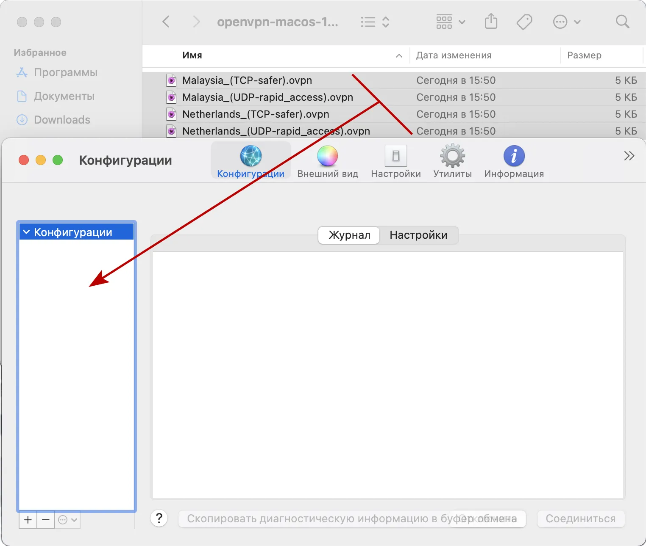Click the plus button to add configuration

28,520
